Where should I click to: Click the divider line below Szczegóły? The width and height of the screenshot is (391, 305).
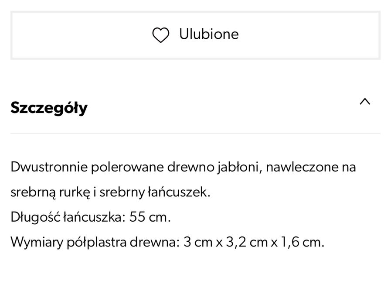(195, 133)
